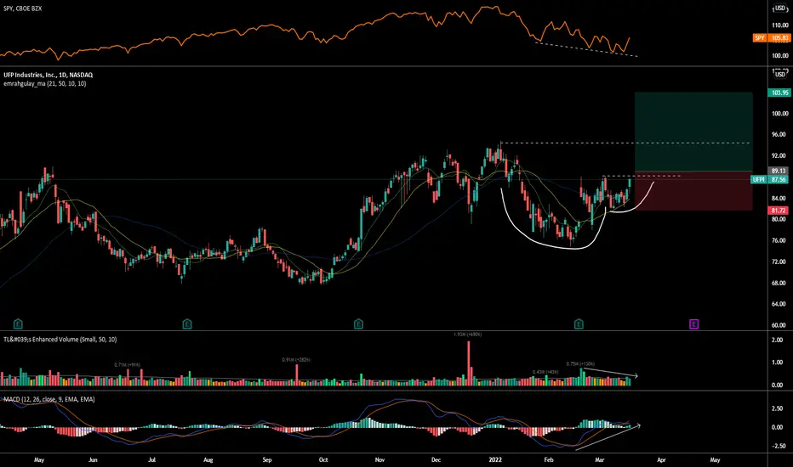Click the Oct label on the time axis
This screenshot has width=793, height=467.
323,460
